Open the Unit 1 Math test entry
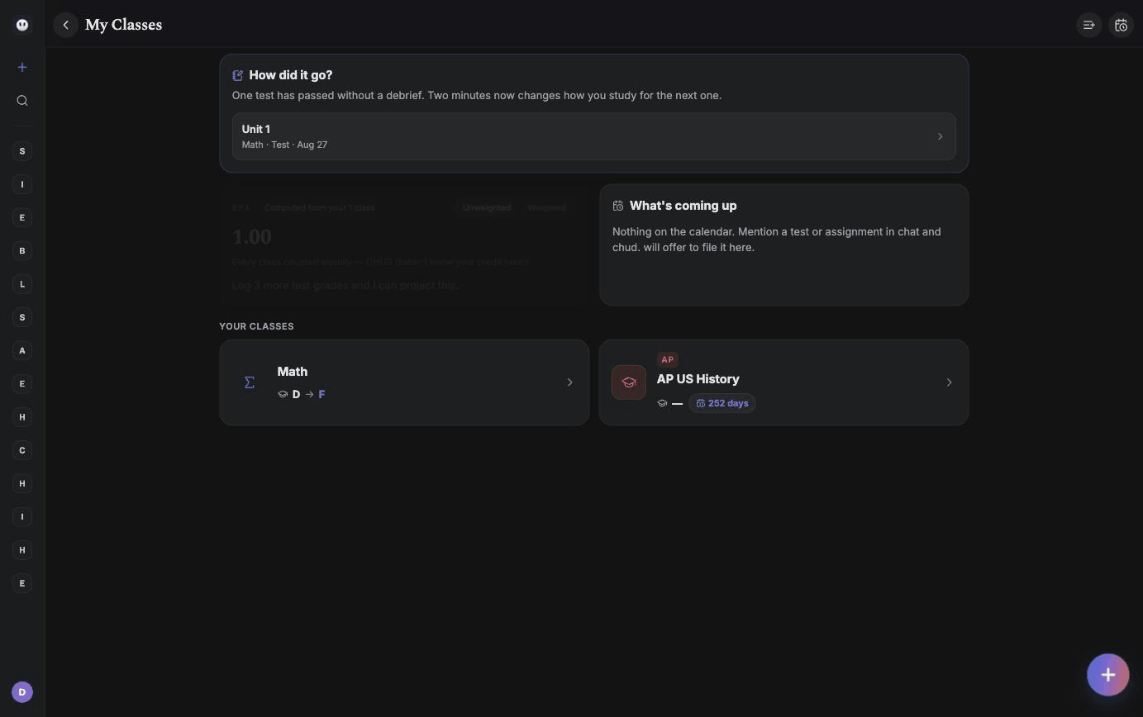 (593, 136)
